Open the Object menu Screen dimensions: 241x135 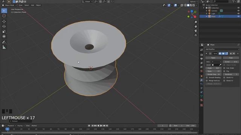pyautogui.click(x=38, y=5)
